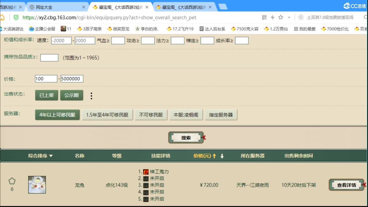
Task: Favorite the 龙兔 listing with star icon
Action: (12, 181)
